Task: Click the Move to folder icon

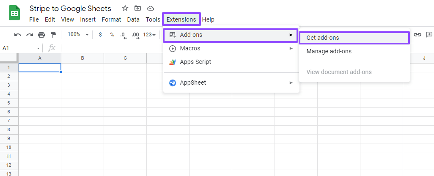Action: (x=137, y=8)
